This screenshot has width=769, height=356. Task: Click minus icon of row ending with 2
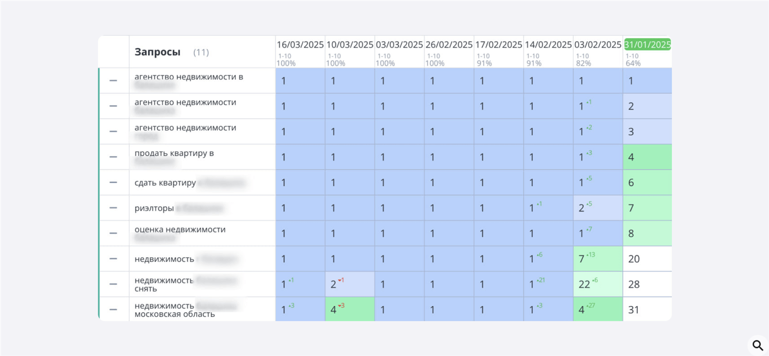pos(113,106)
